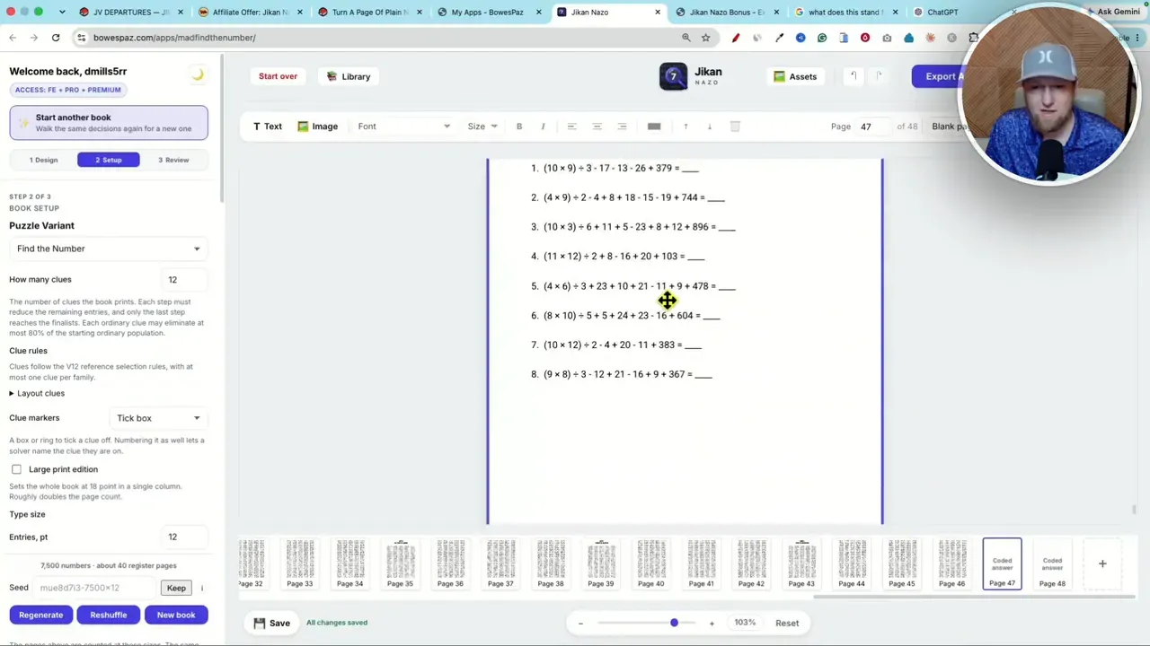Toggle italic text formatting
The width and height of the screenshot is (1150, 646).
pyautogui.click(x=543, y=127)
